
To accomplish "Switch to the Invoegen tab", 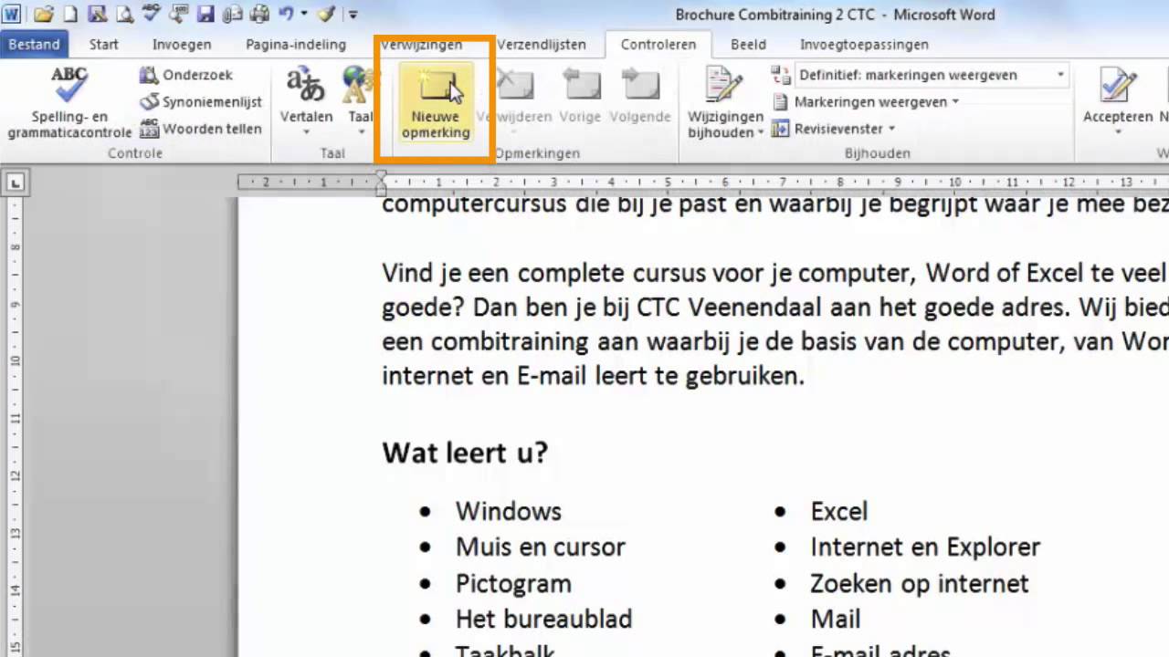I will (182, 44).
